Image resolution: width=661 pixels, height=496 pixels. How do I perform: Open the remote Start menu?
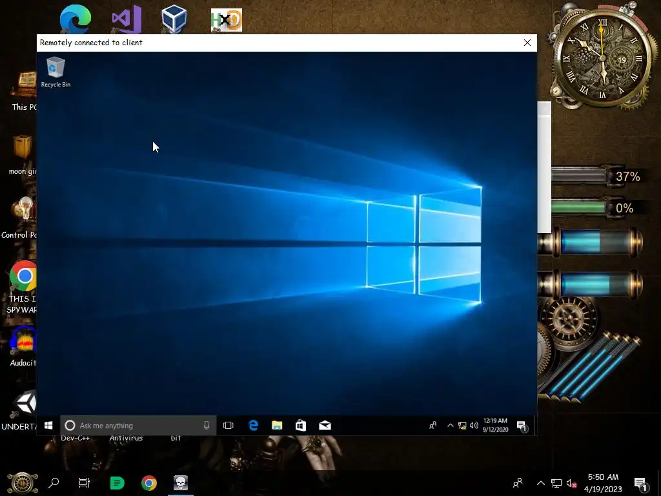click(48, 426)
